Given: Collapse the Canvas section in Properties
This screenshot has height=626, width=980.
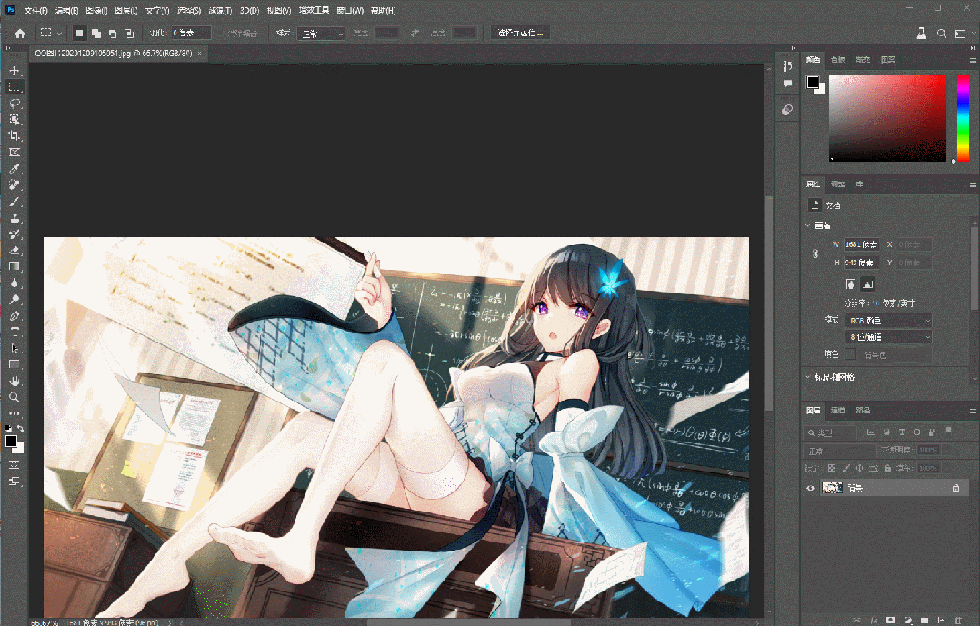Looking at the screenshot, I should click(808, 225).
